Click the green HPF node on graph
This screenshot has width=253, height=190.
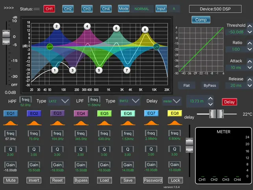pos(50,47)
